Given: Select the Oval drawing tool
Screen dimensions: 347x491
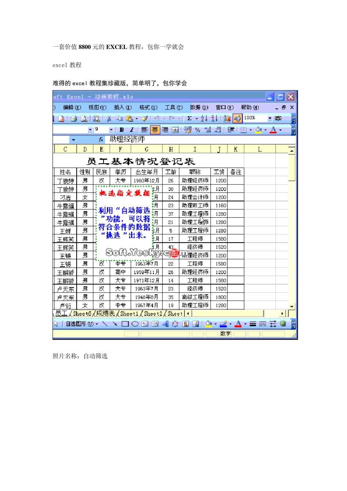Looking at the screenshot, I should click(x=135, y=324).
